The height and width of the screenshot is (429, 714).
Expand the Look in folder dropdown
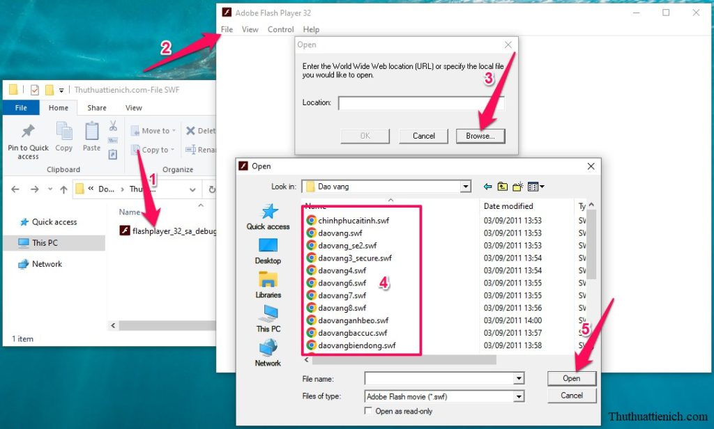tap(465, 187)
